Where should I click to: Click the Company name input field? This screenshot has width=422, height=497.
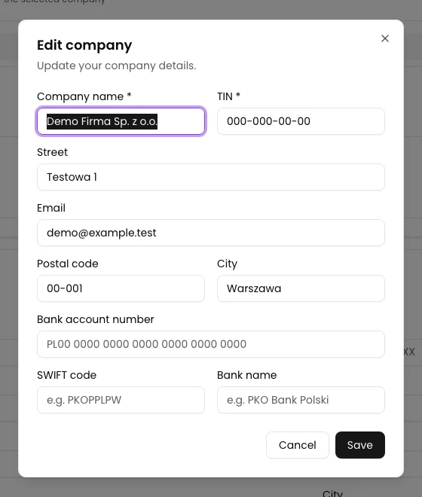tap(121, 121)
